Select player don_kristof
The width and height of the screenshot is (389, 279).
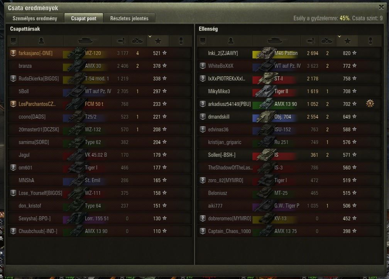coord(30,206)
